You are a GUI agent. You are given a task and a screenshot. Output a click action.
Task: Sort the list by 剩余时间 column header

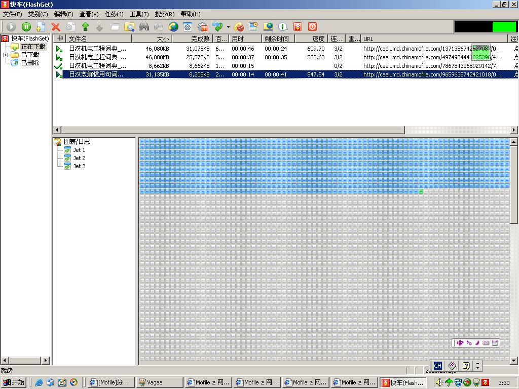tap(278, 38)
